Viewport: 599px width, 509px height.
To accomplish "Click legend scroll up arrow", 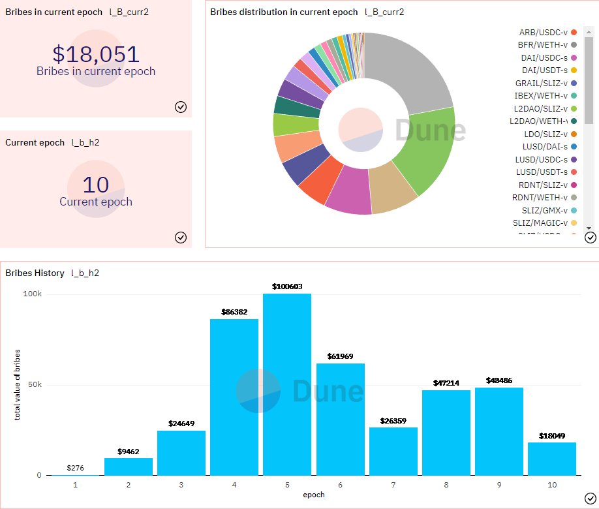I will coord(589,31).
